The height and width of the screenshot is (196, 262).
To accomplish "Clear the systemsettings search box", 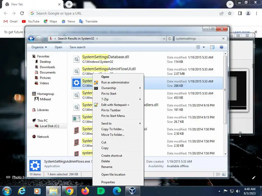I will pos(223,39).
